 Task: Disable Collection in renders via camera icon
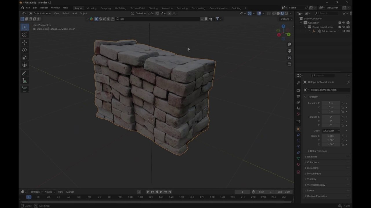[348, 23]
